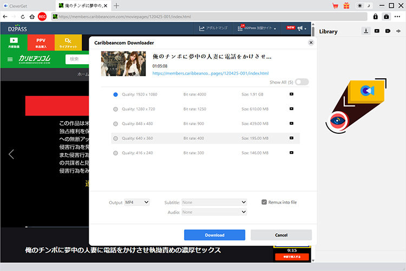
Task: Click the shopping cart icon in title bar
Action: [x=335, y=6]
